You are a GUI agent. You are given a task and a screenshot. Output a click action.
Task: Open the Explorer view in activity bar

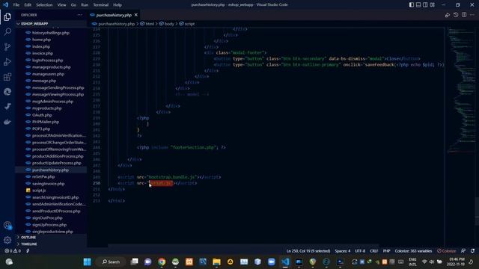point(7,16)
